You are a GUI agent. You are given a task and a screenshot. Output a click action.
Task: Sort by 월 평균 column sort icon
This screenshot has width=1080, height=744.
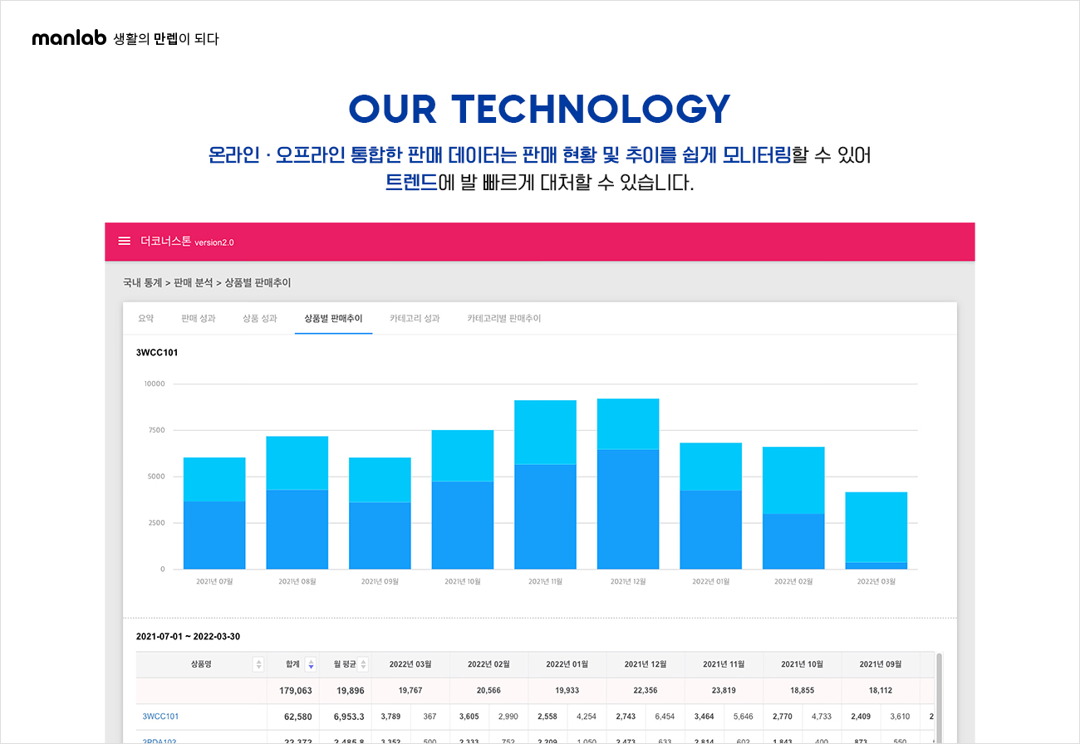click(363, 664)
